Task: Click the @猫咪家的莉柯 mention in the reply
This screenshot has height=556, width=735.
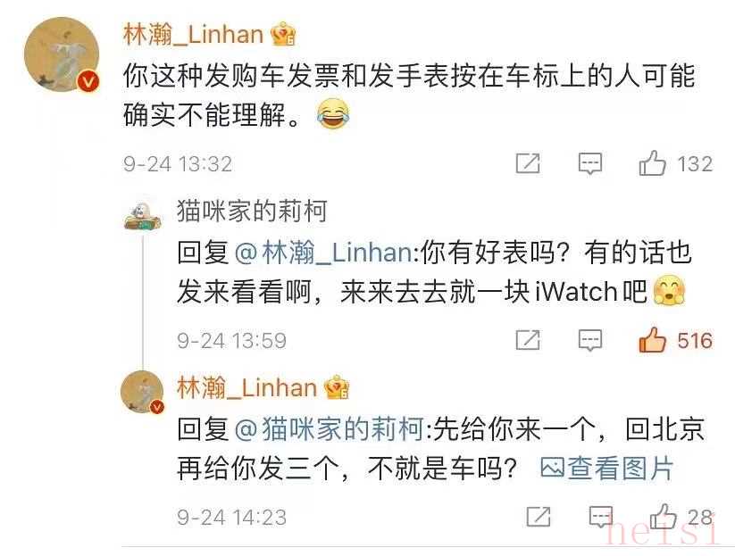Action: click(x=329, y=429)
